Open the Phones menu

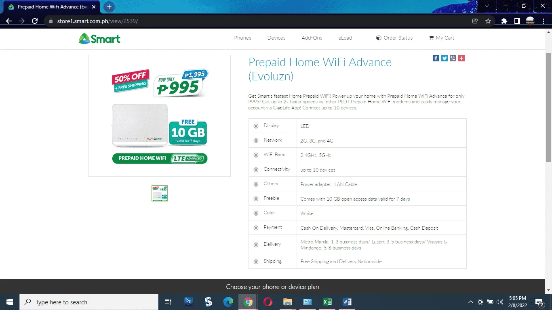(242, 38)
